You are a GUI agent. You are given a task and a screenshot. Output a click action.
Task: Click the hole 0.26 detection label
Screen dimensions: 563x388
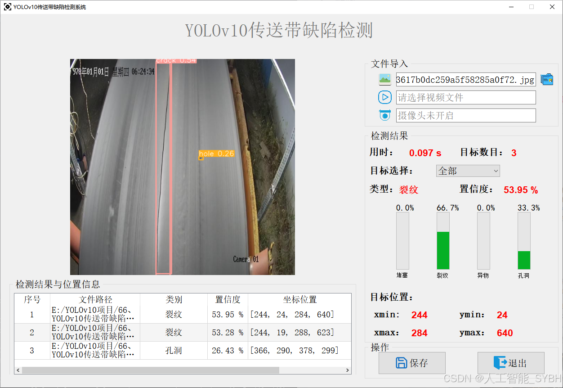tap(216, 153)
